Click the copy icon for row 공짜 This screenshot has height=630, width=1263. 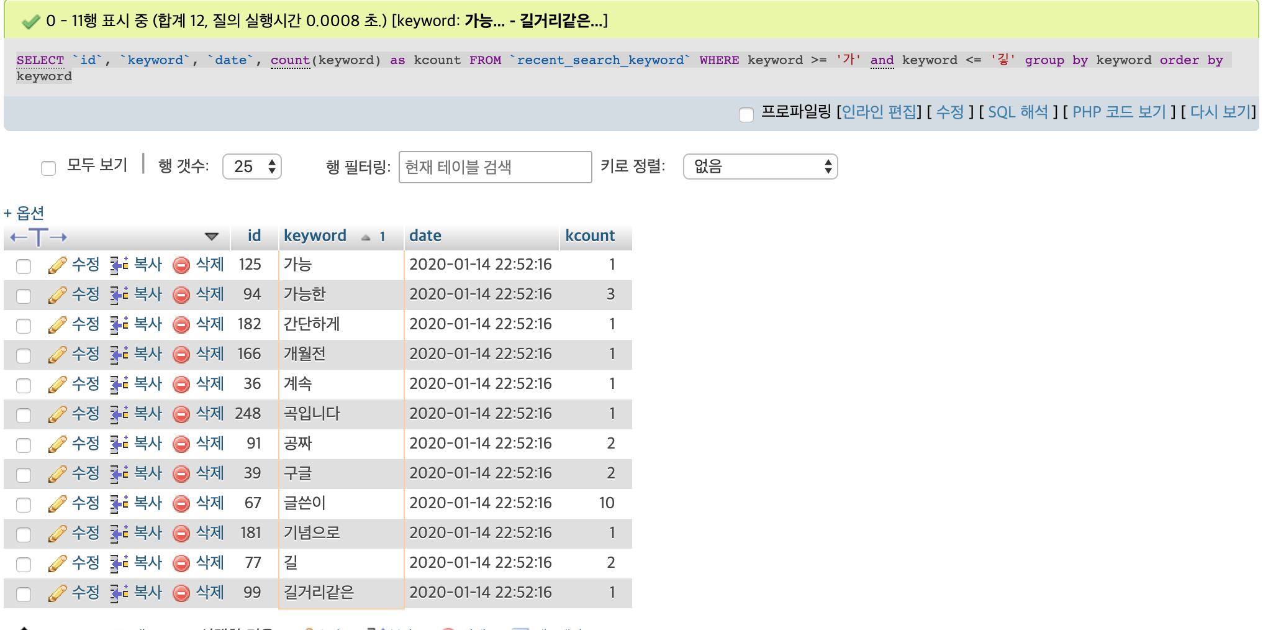click(119, 444)
